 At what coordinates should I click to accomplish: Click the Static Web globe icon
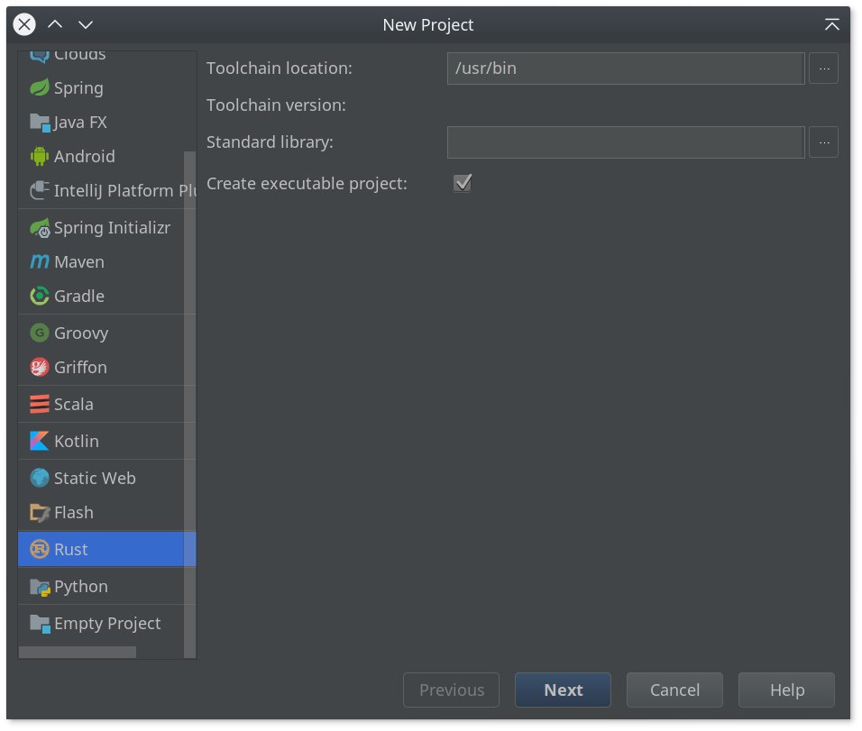point(39,478)
